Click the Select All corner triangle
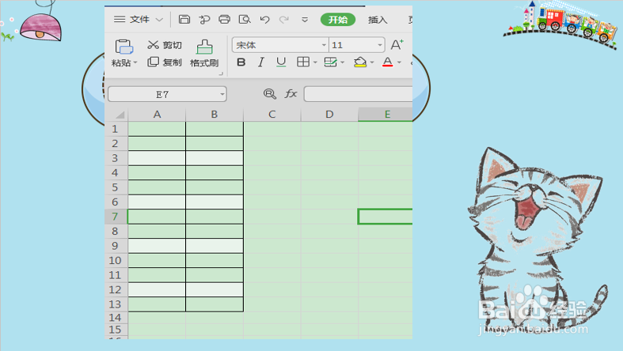Image resolution: width=623 pixels, height=351 pixels. click(x=120, y=115)
